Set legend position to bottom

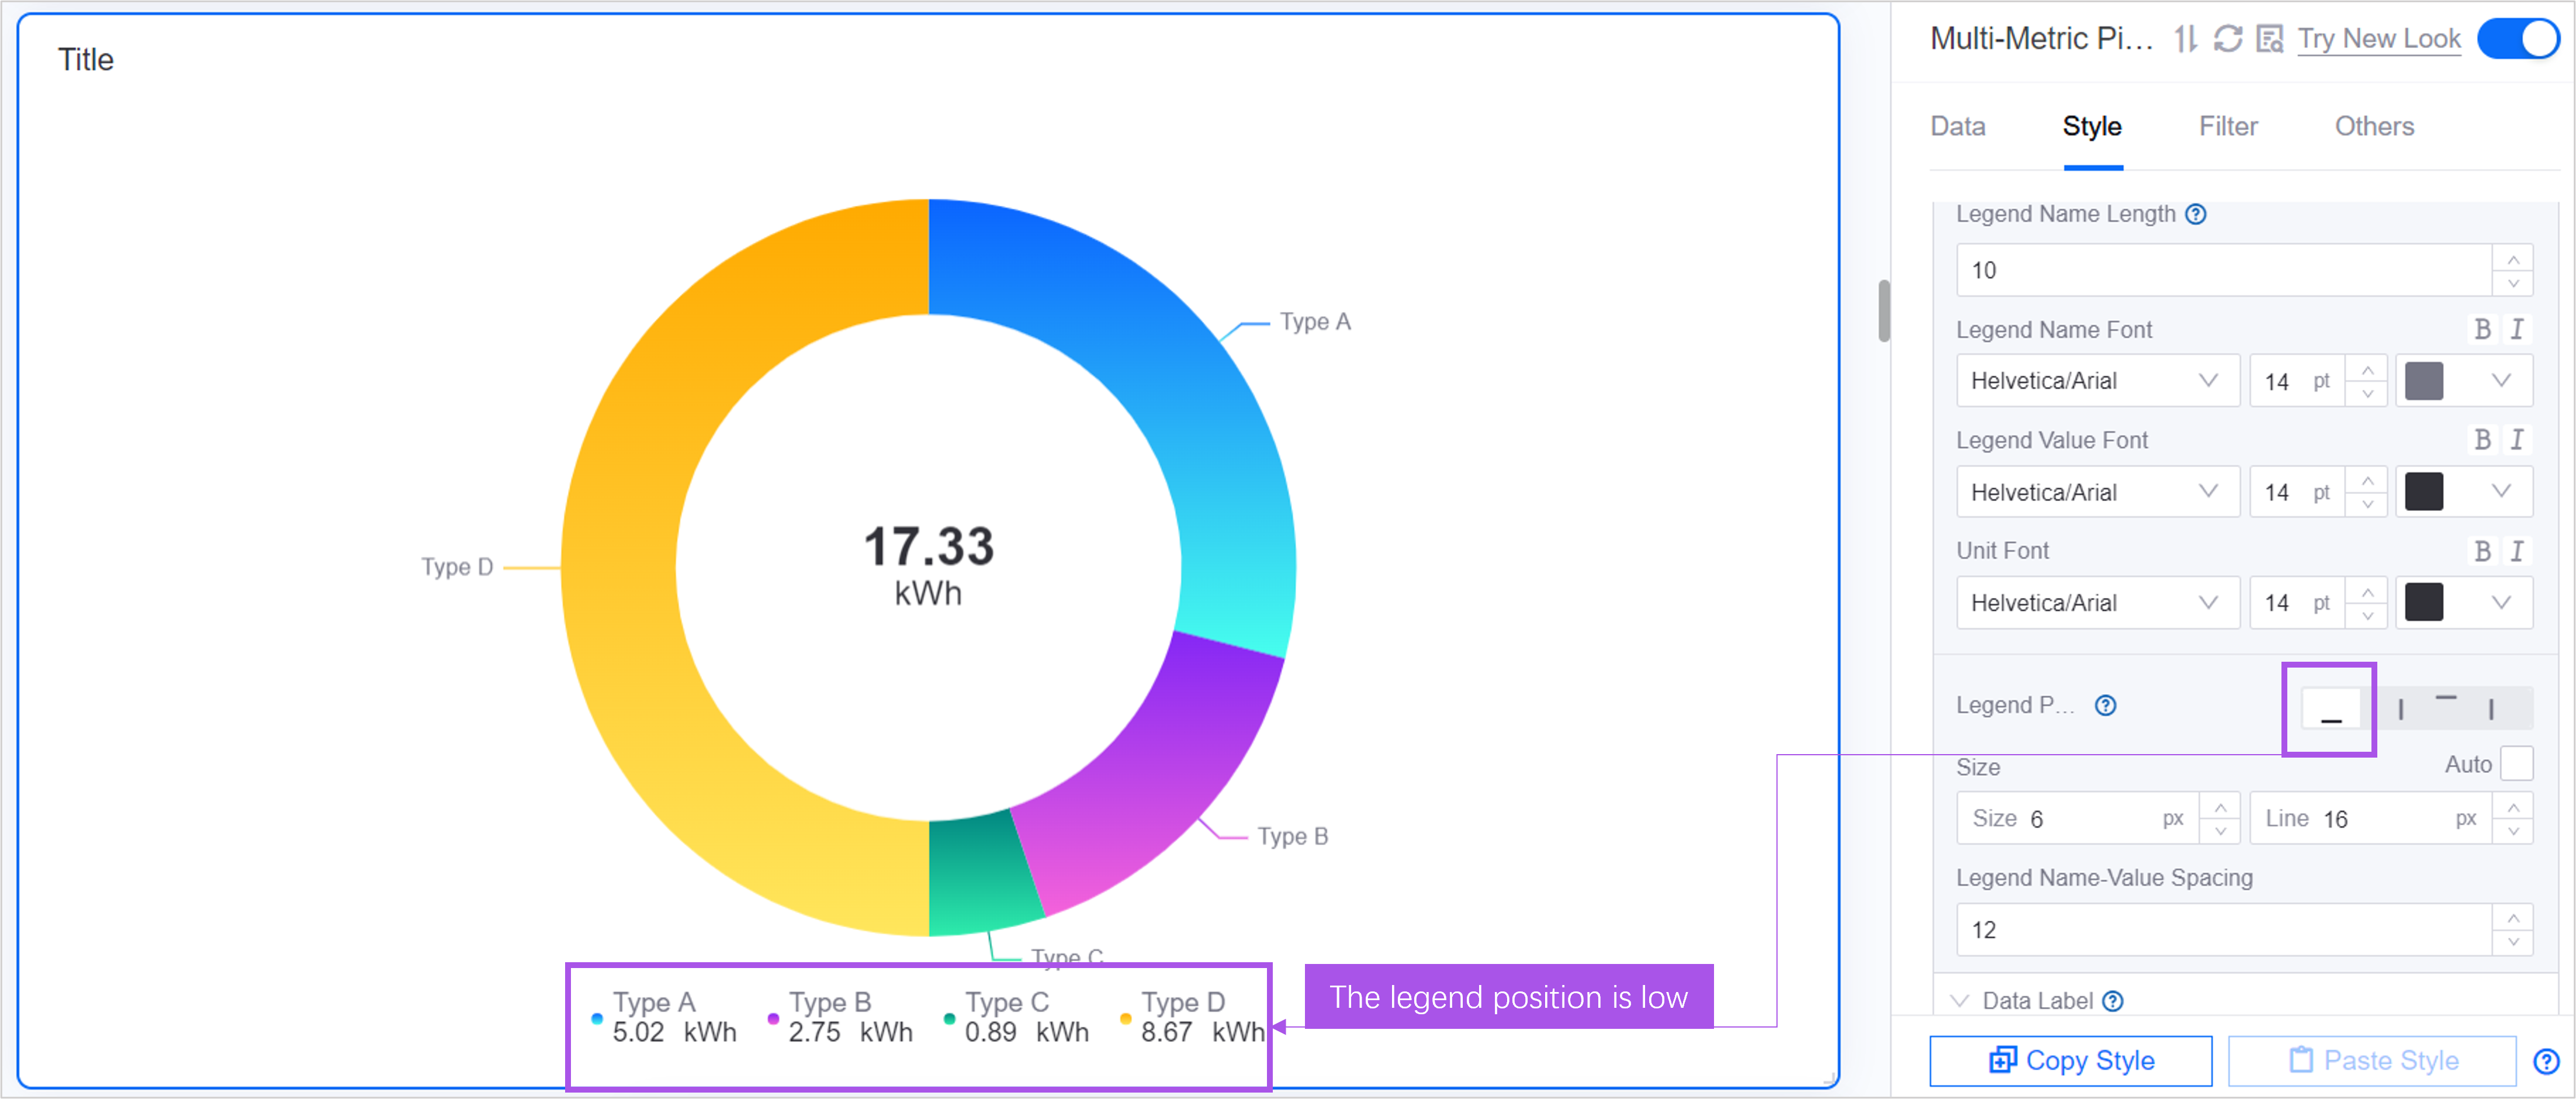(2331, 708)
